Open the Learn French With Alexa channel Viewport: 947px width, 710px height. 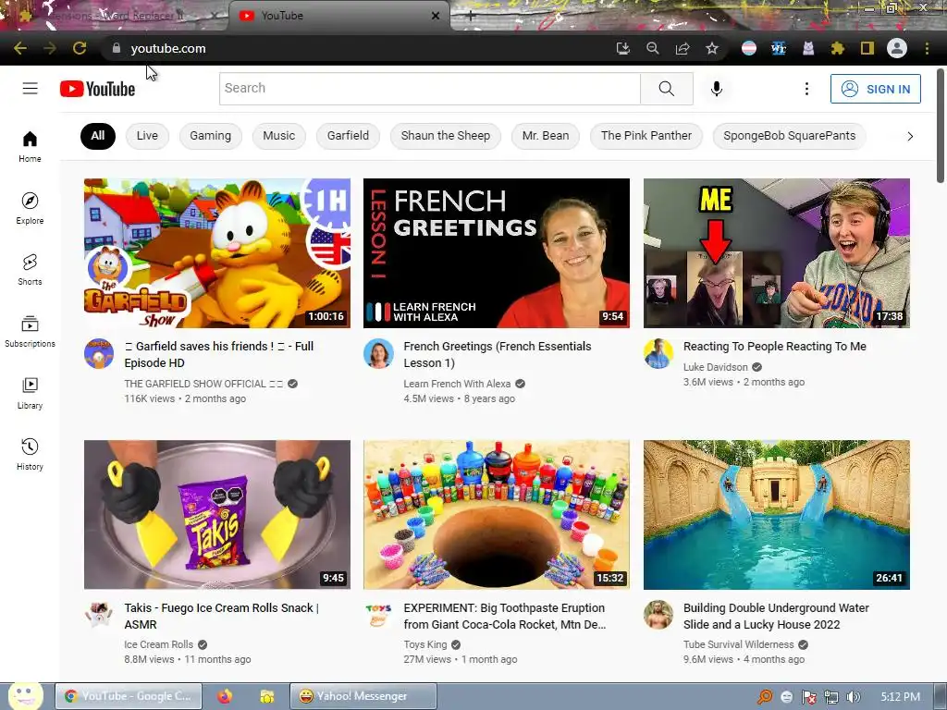[x=457, y=384]
